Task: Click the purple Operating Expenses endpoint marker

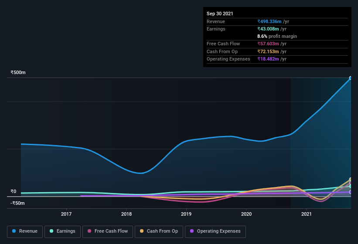Action: coord(351,192)
